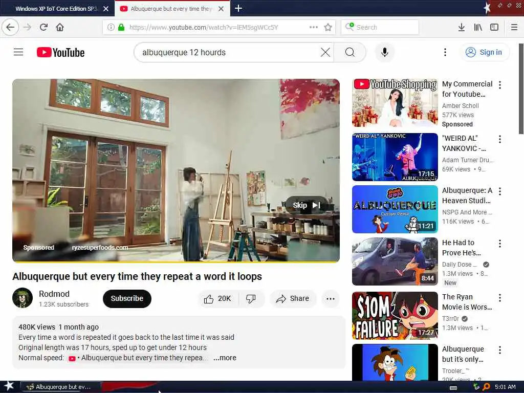Expand description with ...more
This screenshot has height=393, width=524.
pyautogui.click(x=225, y=358)
